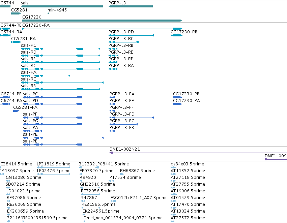Select the CG17230-PB protein glyph

pos(177,97)
